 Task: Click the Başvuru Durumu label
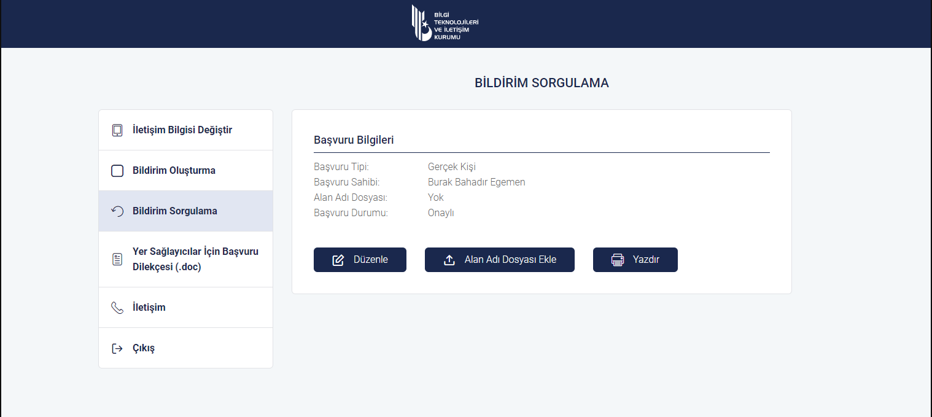(351, 213)
